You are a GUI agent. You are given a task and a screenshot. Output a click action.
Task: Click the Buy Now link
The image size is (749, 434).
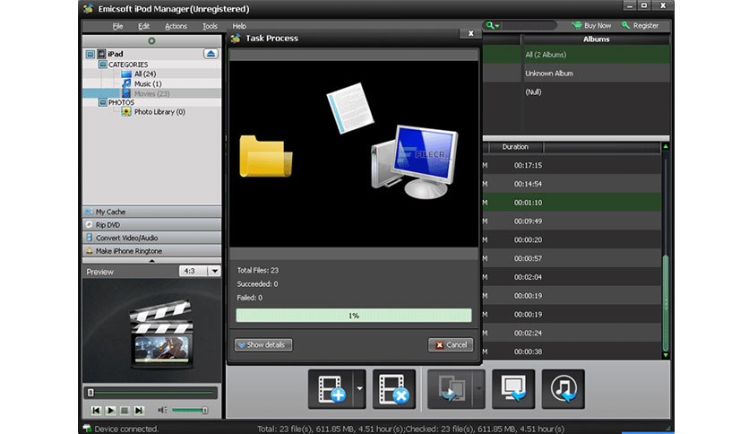click(592, 25)
